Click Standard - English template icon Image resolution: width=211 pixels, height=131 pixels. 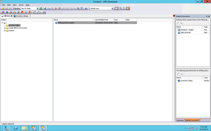[179, 30]
